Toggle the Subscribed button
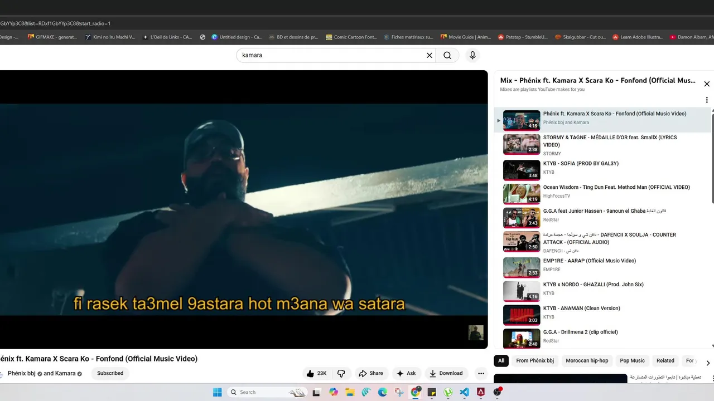Screen dimensions: 714x401 [x=110, y=373]
